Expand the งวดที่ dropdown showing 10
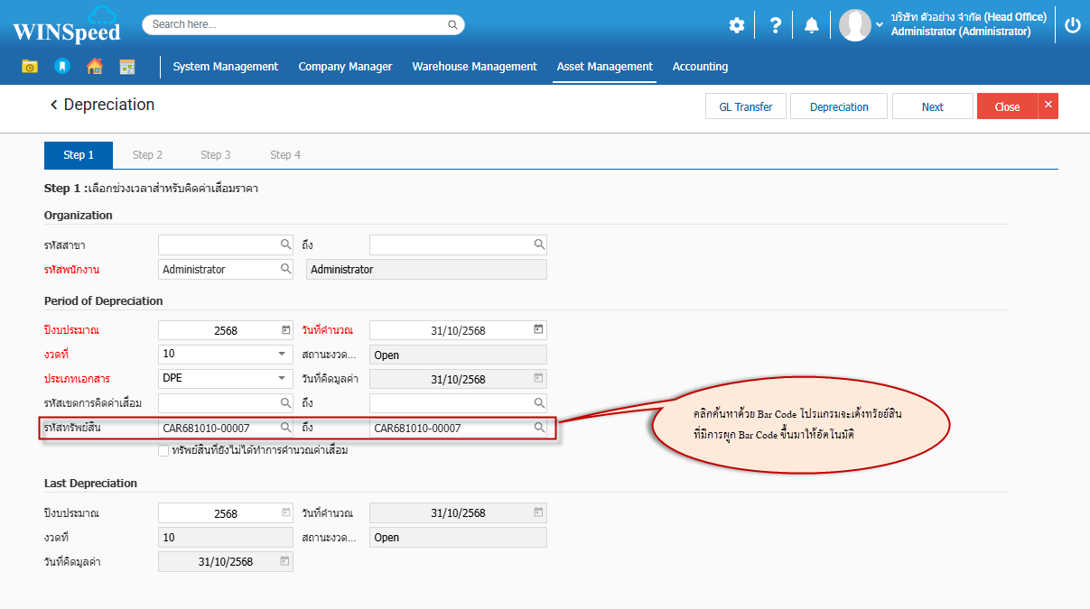The image size is (1090, 609). coord(281,354)
